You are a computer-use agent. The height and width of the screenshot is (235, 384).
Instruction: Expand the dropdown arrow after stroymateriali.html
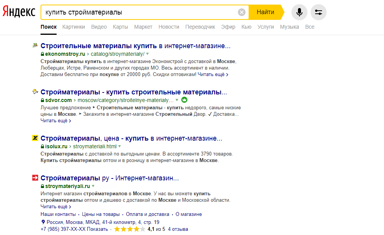pyautogui.click(x=119, y=146)
